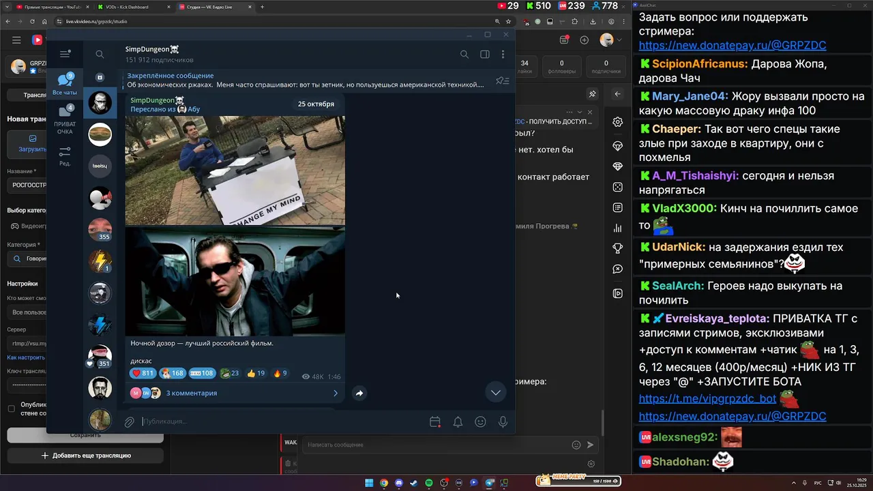873x491 pixels.
Task: Open the browser downloads icon
Action: (593, 21)
